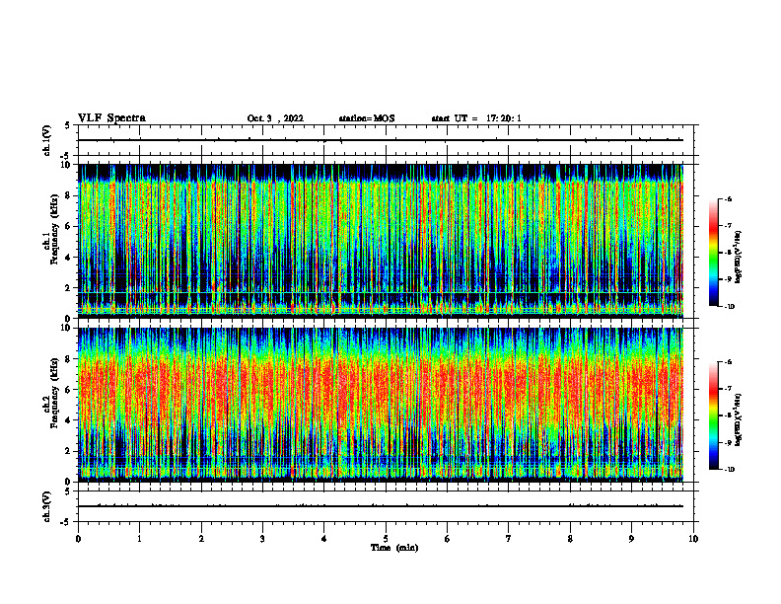The height and width of the screenshot is (604, 781).
Task: Click the "-10" label on ch.1 colorbar
Action: [729, 307]
